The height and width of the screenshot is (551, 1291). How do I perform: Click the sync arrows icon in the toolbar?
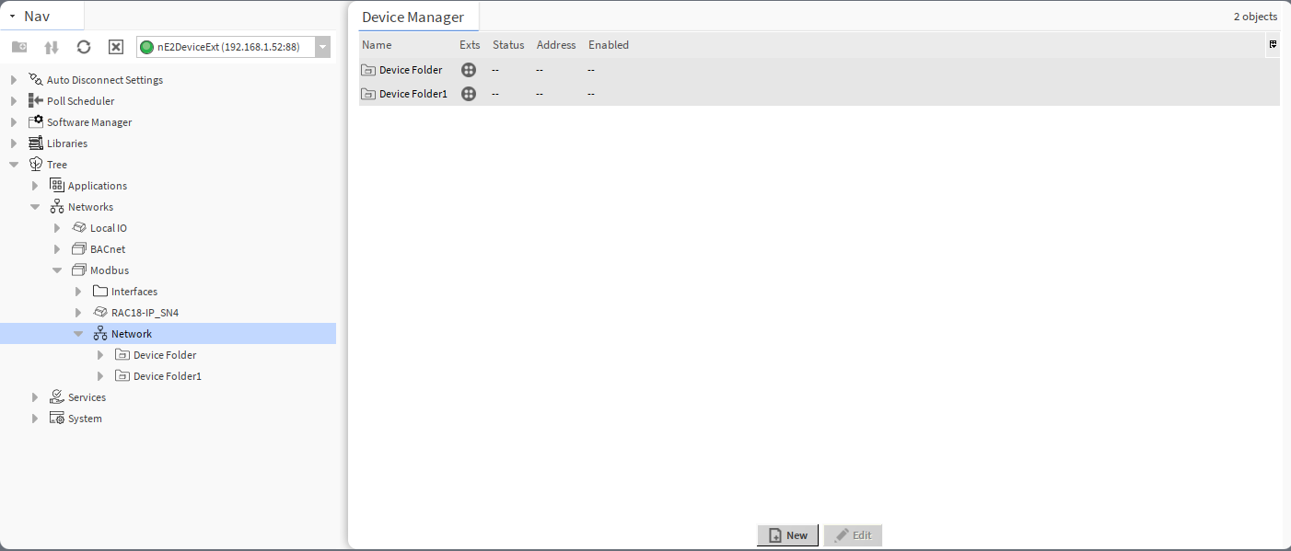click(52, 46)
